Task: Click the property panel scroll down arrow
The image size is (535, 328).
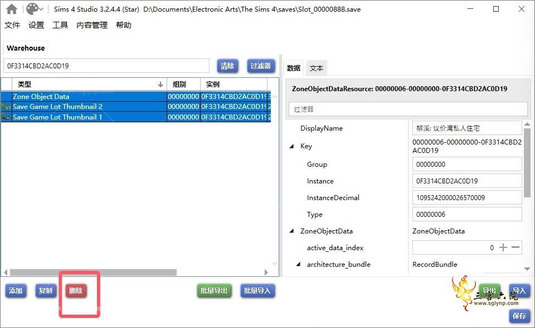Action: click(x=527, y=269)
